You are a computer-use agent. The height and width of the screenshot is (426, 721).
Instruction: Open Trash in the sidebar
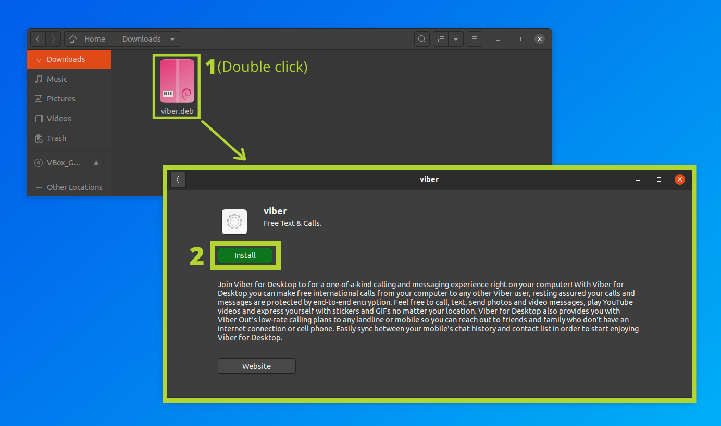pyautogui.click(x=69, y=138)
